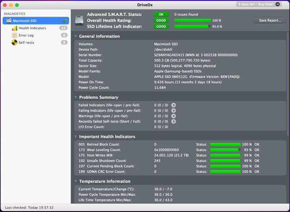Click the Sector Size 512 bytes logical value
Screen dimensions: 290x212
point(185,66)
